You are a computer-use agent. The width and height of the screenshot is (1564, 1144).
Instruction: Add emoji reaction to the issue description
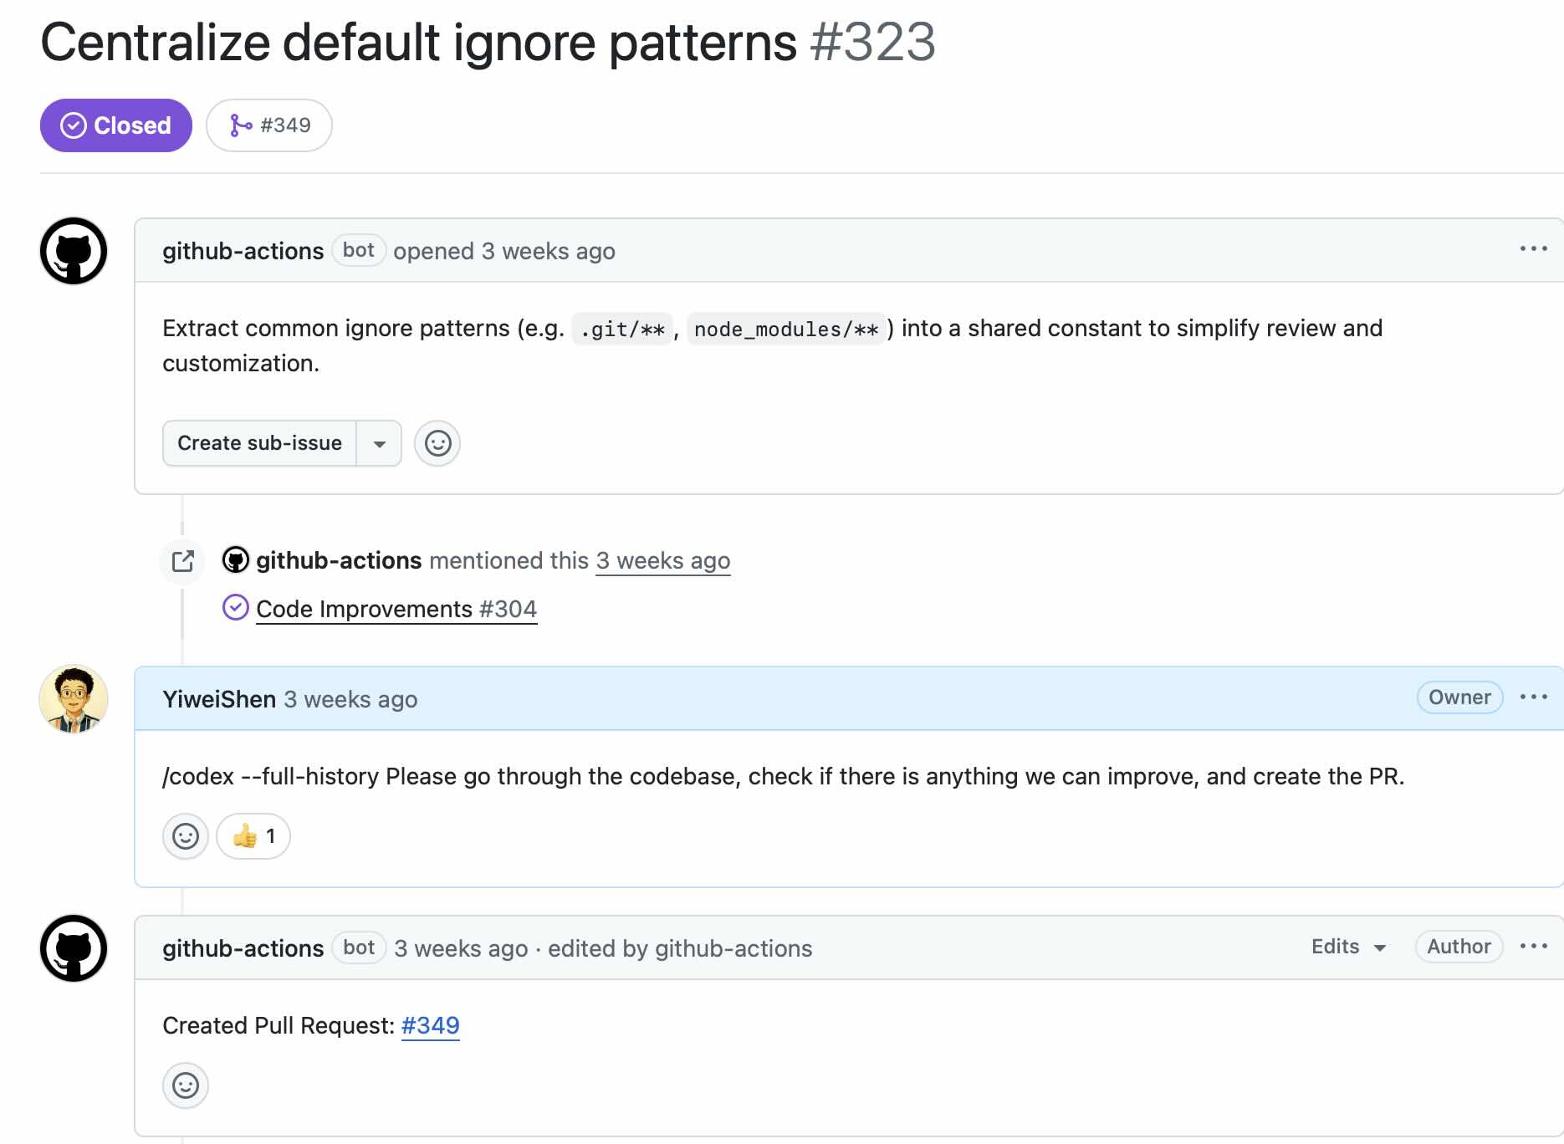pos(437,443)
